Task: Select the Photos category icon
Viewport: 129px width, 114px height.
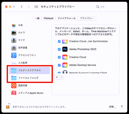Action: point(14,26)
